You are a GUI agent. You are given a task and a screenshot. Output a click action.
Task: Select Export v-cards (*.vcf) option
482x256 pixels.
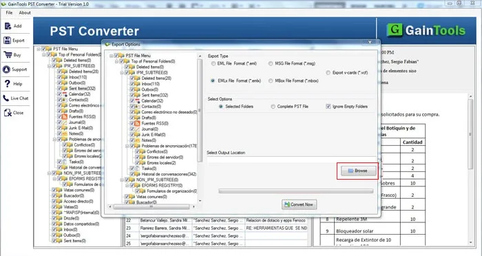click(x=328, y=73)
